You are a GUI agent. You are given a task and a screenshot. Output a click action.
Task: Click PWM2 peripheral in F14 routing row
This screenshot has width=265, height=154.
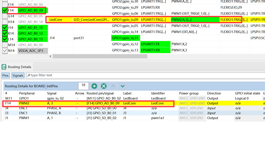[x=24, y=103]
